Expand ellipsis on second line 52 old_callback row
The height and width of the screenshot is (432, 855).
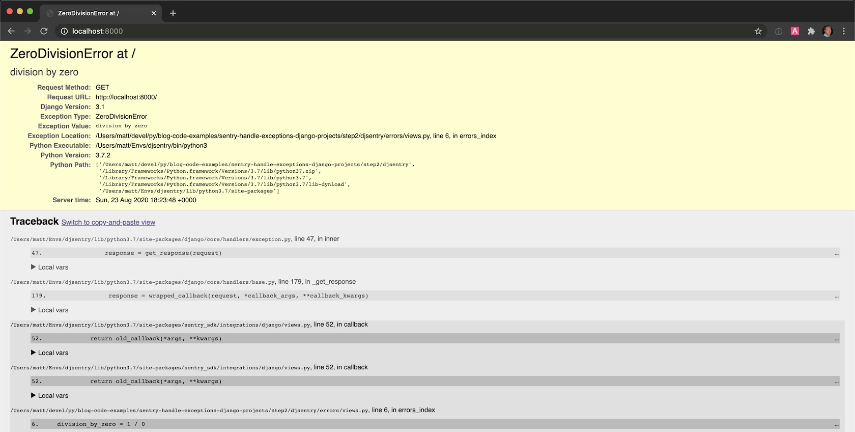click(837, 382)
